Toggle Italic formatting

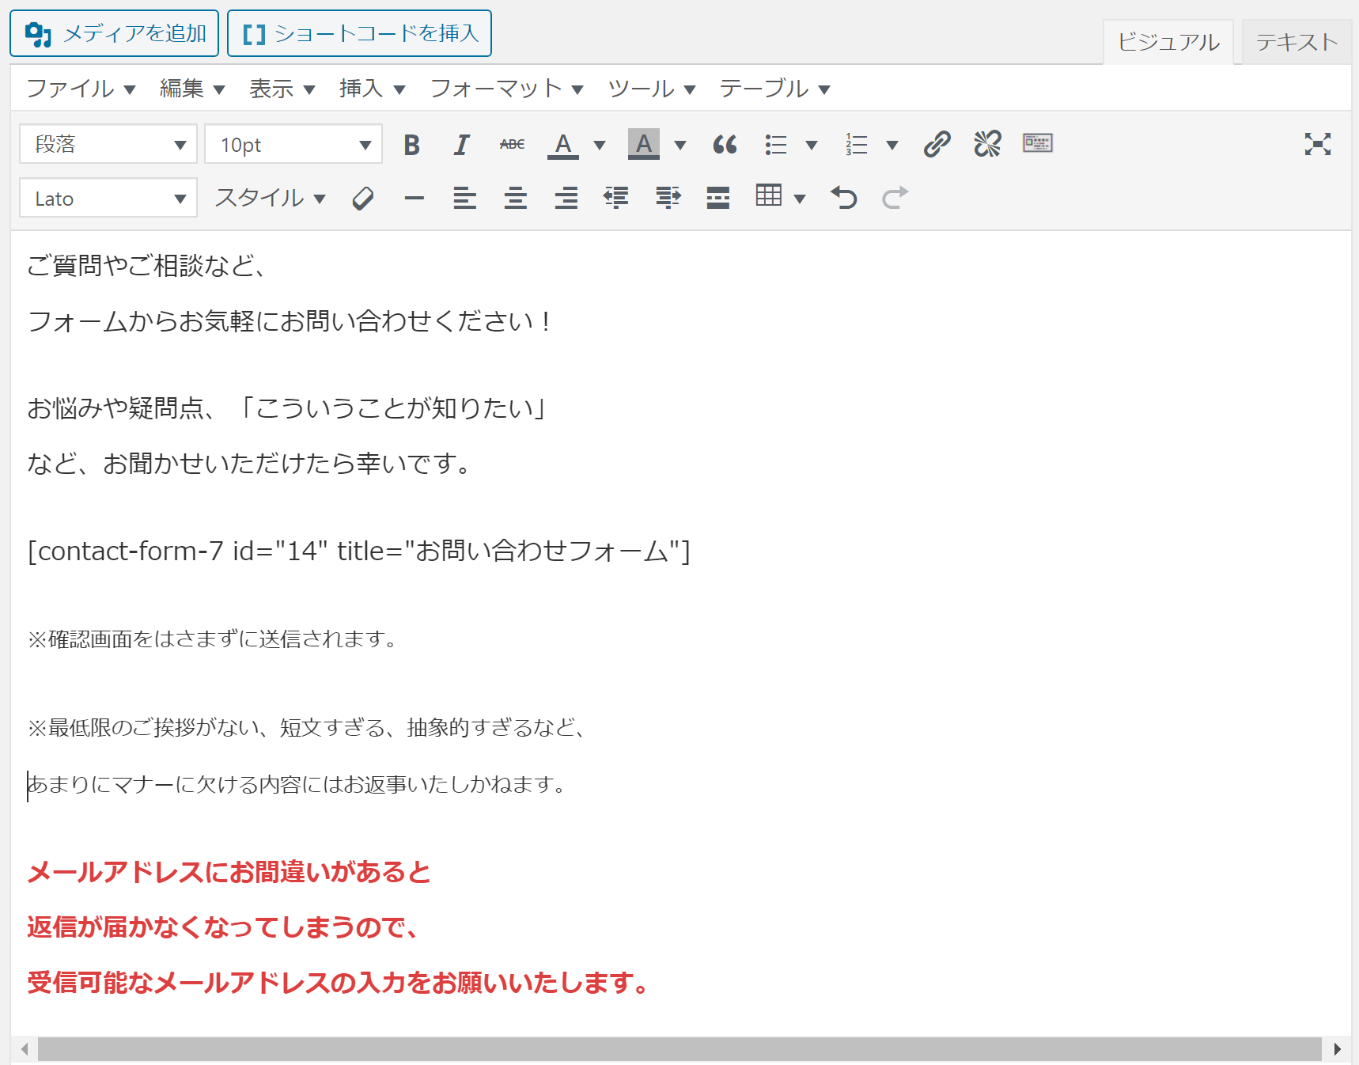[462, 145]
